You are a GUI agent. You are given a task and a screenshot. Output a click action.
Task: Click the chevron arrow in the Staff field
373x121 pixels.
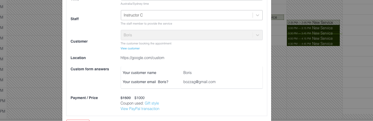pos(258,15)
